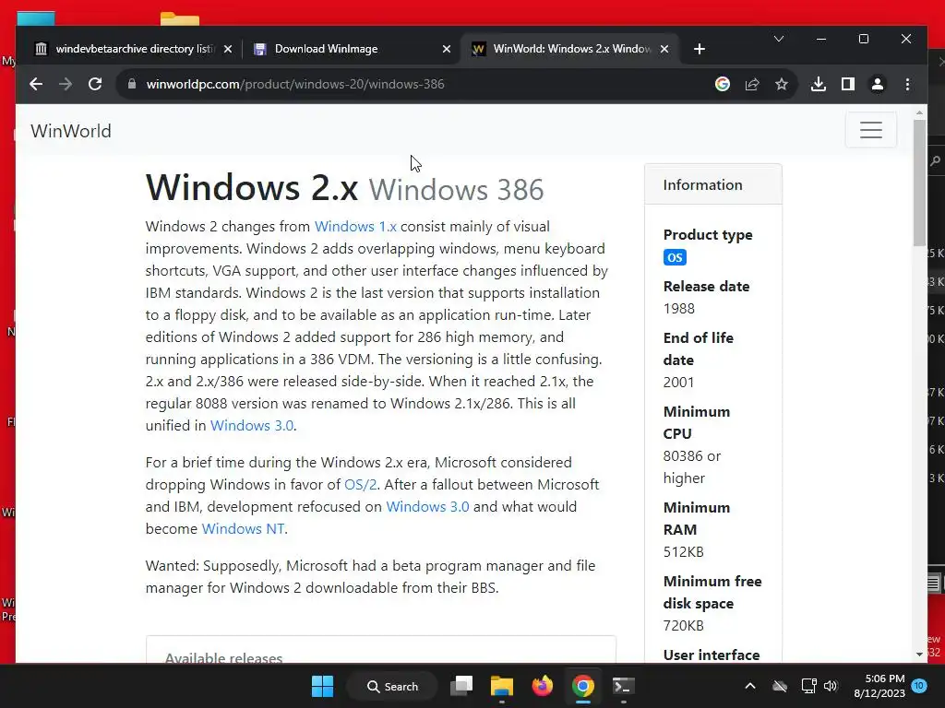Select the WinWorld Windows 2.x tab
Image resolution: width=945 pixels, height=708 pixels.
(570, 49)
